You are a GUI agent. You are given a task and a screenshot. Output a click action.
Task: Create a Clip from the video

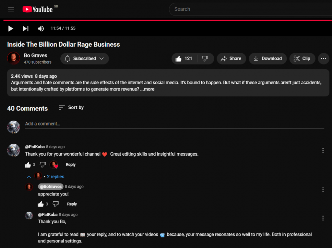pos(302,59)
